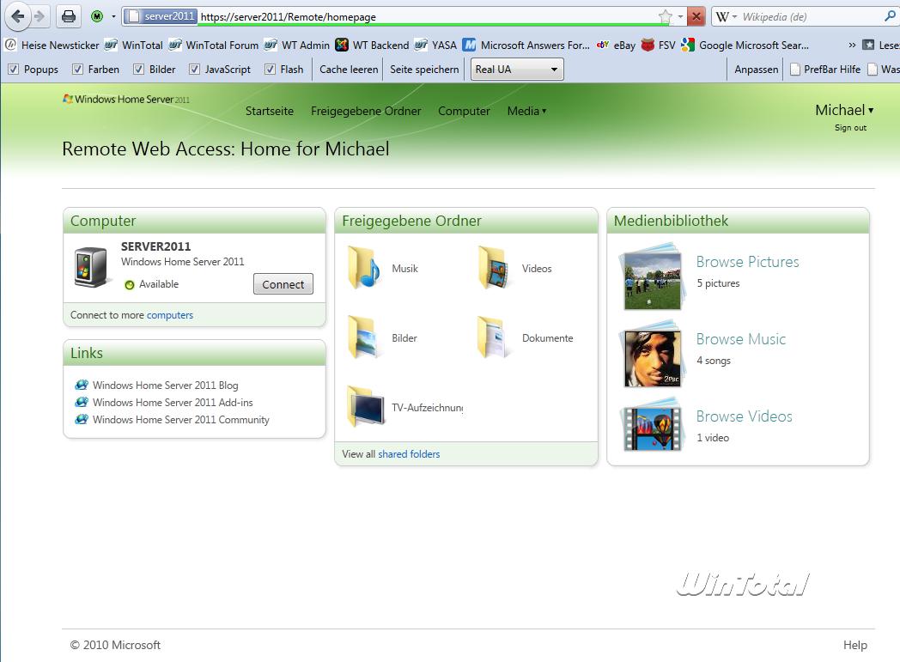The height and width of the screenshot is (662, 900).
Task: Toggle the JavaScript checkbox
Action: pos(195,70)
